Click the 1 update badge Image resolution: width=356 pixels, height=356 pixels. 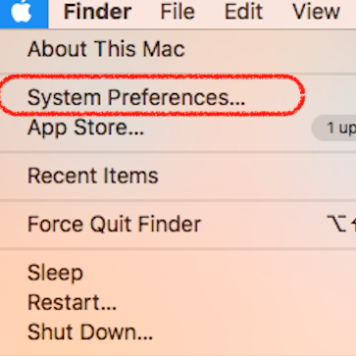(x=334, y=127)
